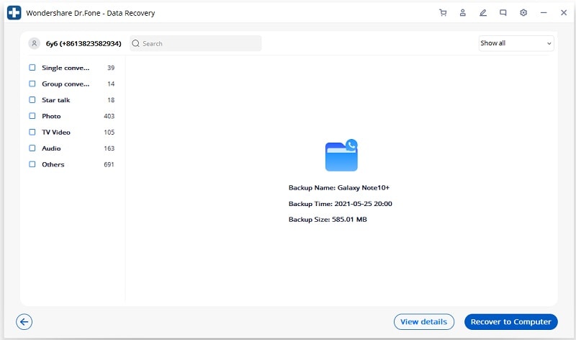Click the blue backup folder icon
This screenshot has width=576, height=340.
tap(341, 155)
